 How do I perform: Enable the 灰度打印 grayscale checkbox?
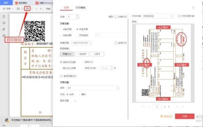point(116,17)
